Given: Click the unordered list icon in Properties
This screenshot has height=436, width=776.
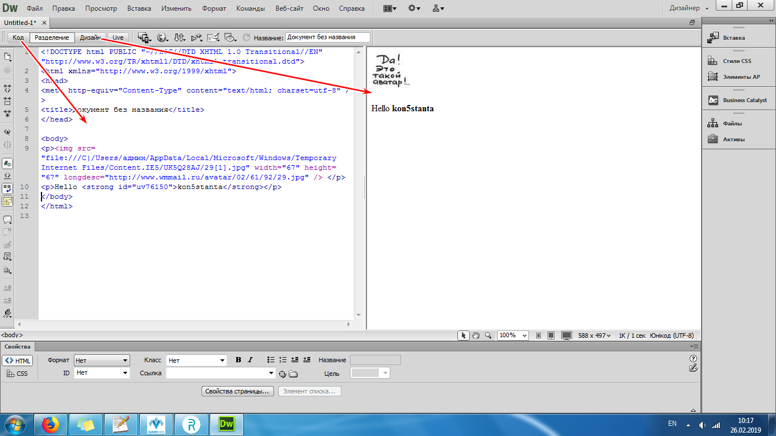Looking at the screenshot, I should (271, 360).
